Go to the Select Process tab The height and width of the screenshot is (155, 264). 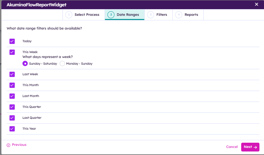(84, 15)
